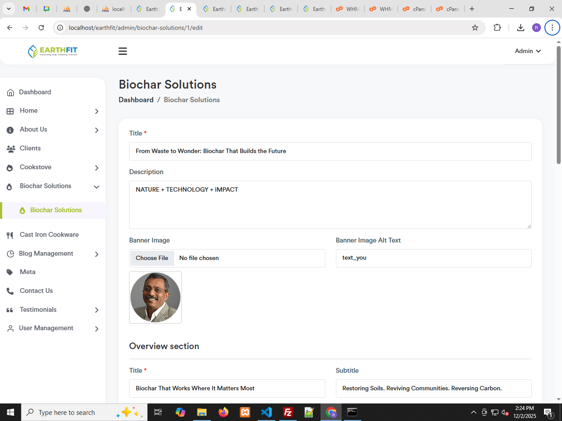Click the banner image thumbnail preview
The height and width of the screenshot is (421, 562).
[x=155, y=297]
